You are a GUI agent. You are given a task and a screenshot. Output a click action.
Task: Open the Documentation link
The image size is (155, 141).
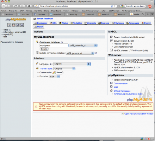pos(120,84)
